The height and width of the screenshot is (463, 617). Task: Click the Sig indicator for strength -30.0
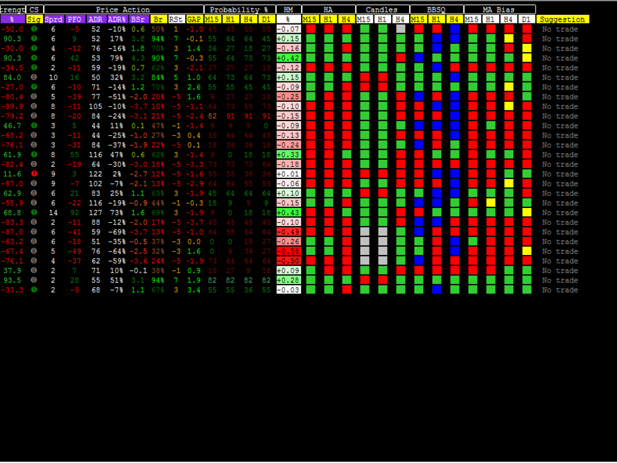point(34,48)
